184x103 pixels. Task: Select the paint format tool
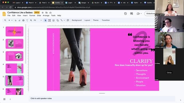27,20
